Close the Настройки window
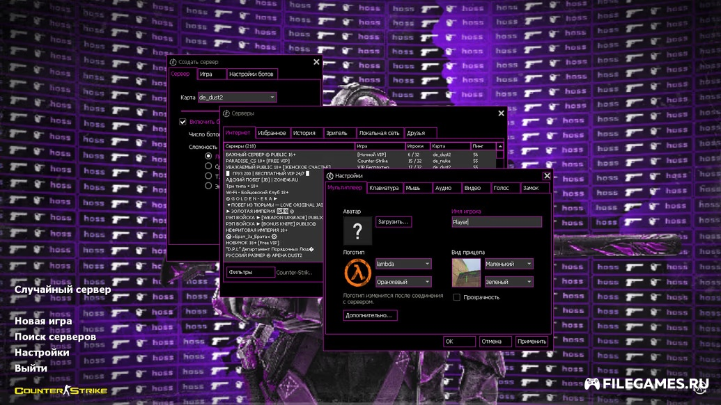This screenshot has height=405, width=721. click(x=547, y=176)
